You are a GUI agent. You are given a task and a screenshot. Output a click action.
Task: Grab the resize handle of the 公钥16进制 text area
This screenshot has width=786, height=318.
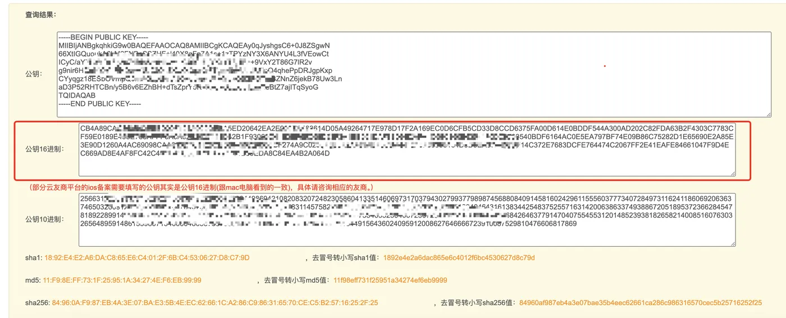[x=732, y=173]
